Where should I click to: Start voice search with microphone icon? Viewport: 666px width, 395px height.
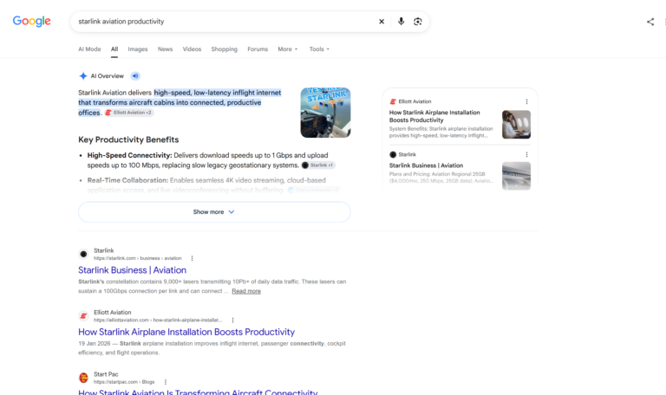pos(401,21)
